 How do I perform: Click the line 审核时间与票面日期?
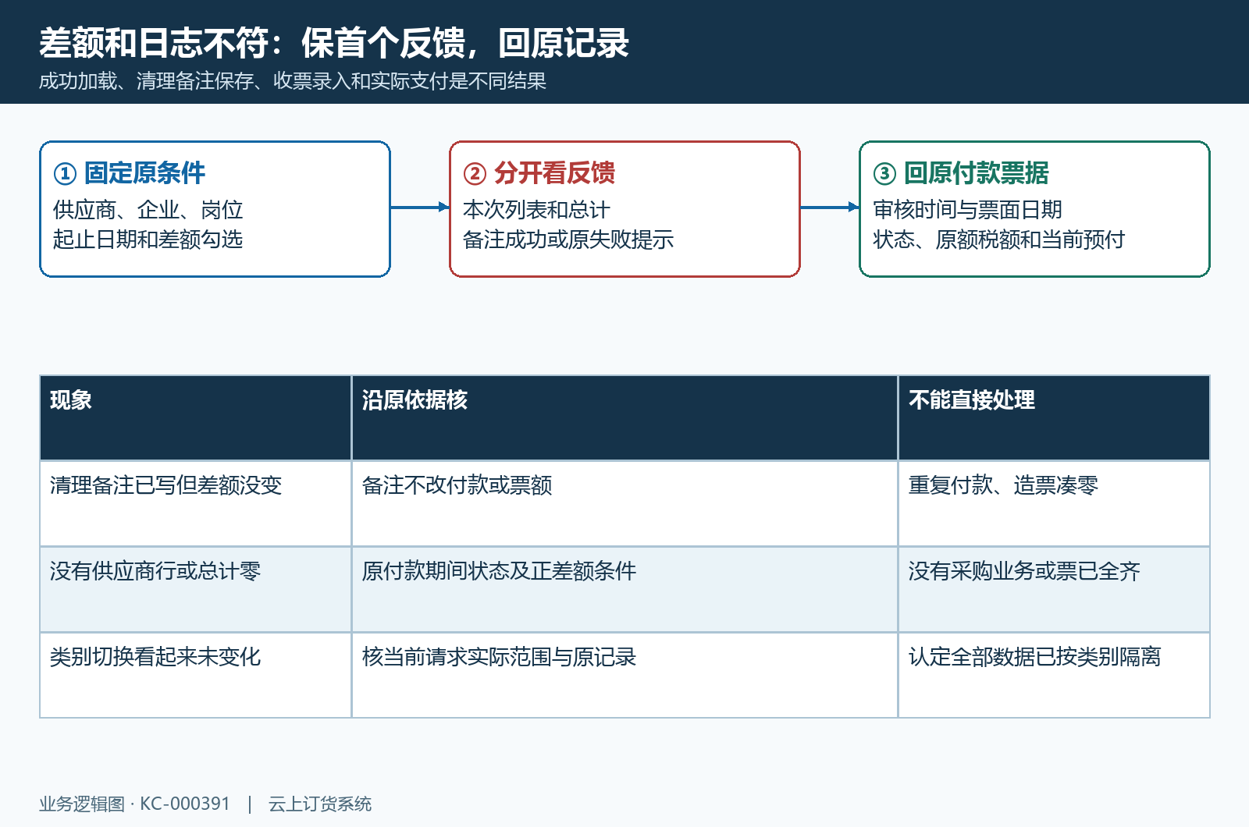point(968,210)
